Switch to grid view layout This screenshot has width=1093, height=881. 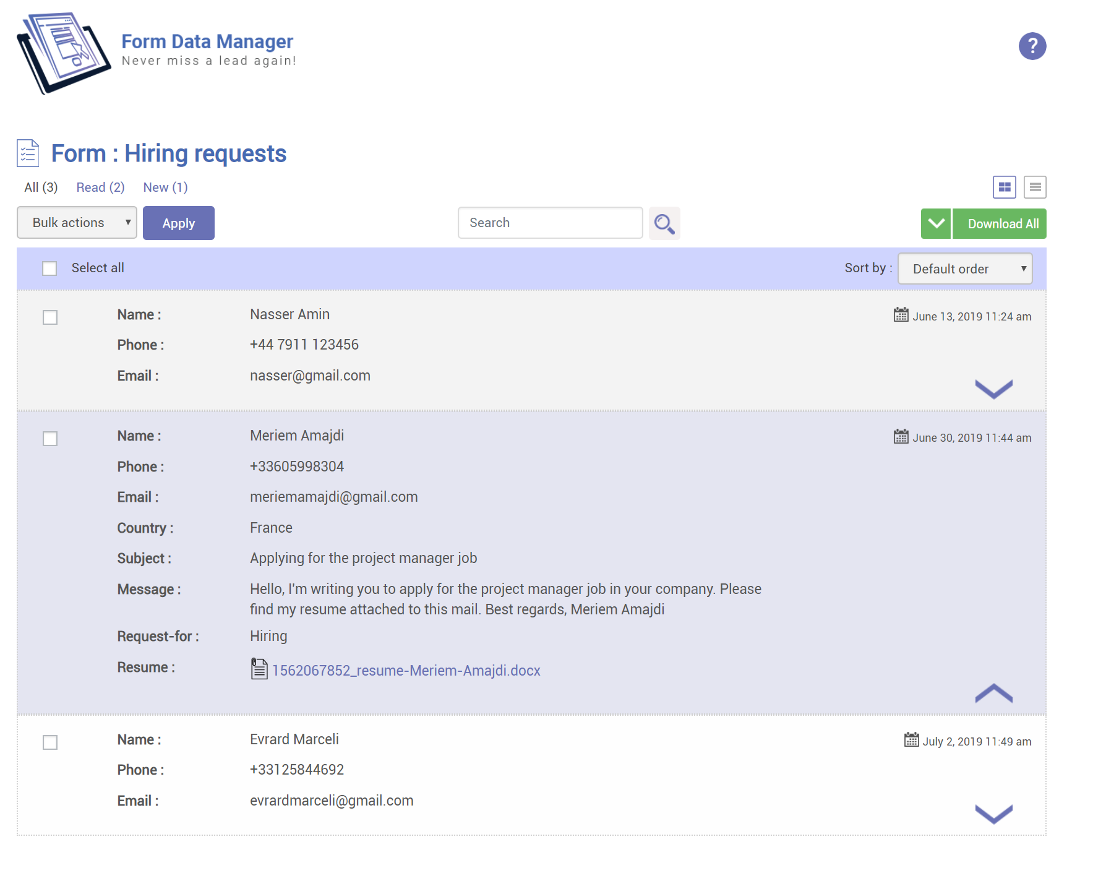1004,187
